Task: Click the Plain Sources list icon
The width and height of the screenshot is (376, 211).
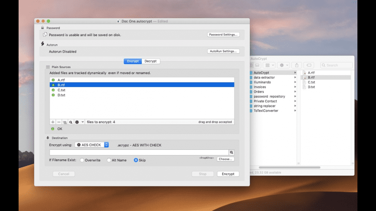Action: coord(48,67)
